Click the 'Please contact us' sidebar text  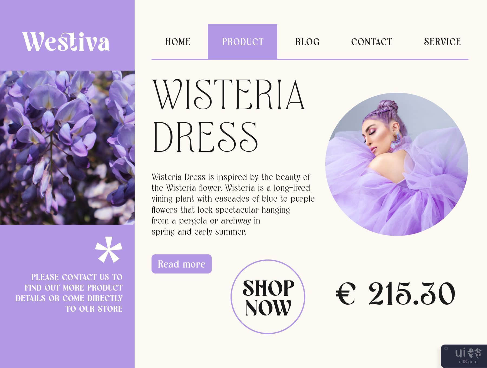click(x=69, y=293)
